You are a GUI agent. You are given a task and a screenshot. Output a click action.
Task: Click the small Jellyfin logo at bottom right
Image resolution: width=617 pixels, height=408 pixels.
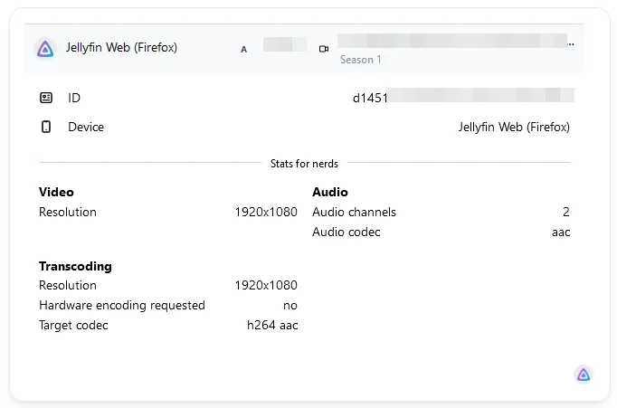[584, 375]
